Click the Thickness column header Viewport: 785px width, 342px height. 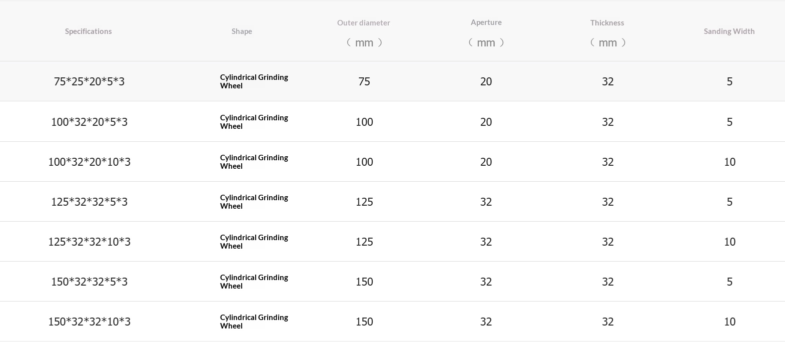pos(607,23)
